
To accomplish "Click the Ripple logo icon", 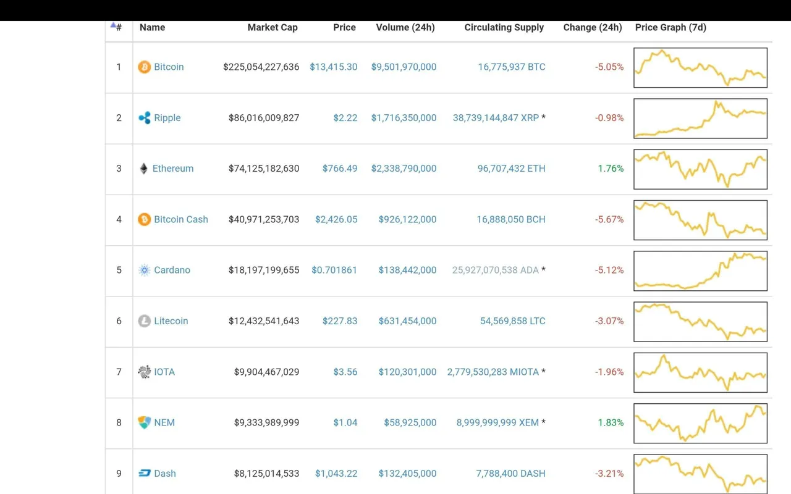I will pos(144,118).
